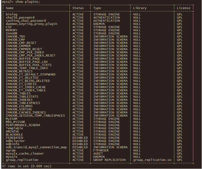Select the INNODB_BUFFER_PAGE_LRU name
202x169 pixels.
point(27,62)
